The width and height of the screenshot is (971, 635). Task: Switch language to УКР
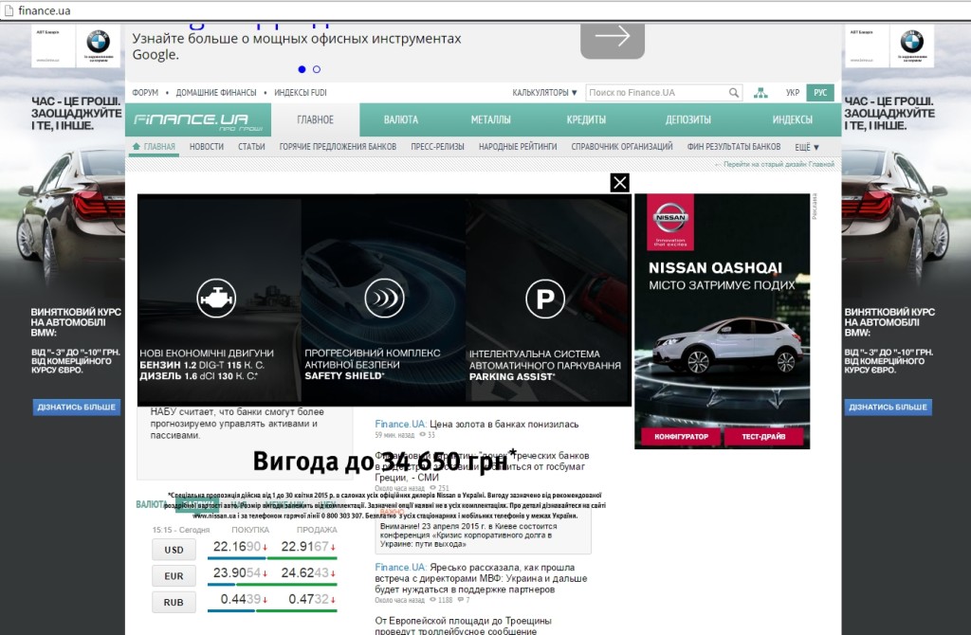[x=793, y=93]
